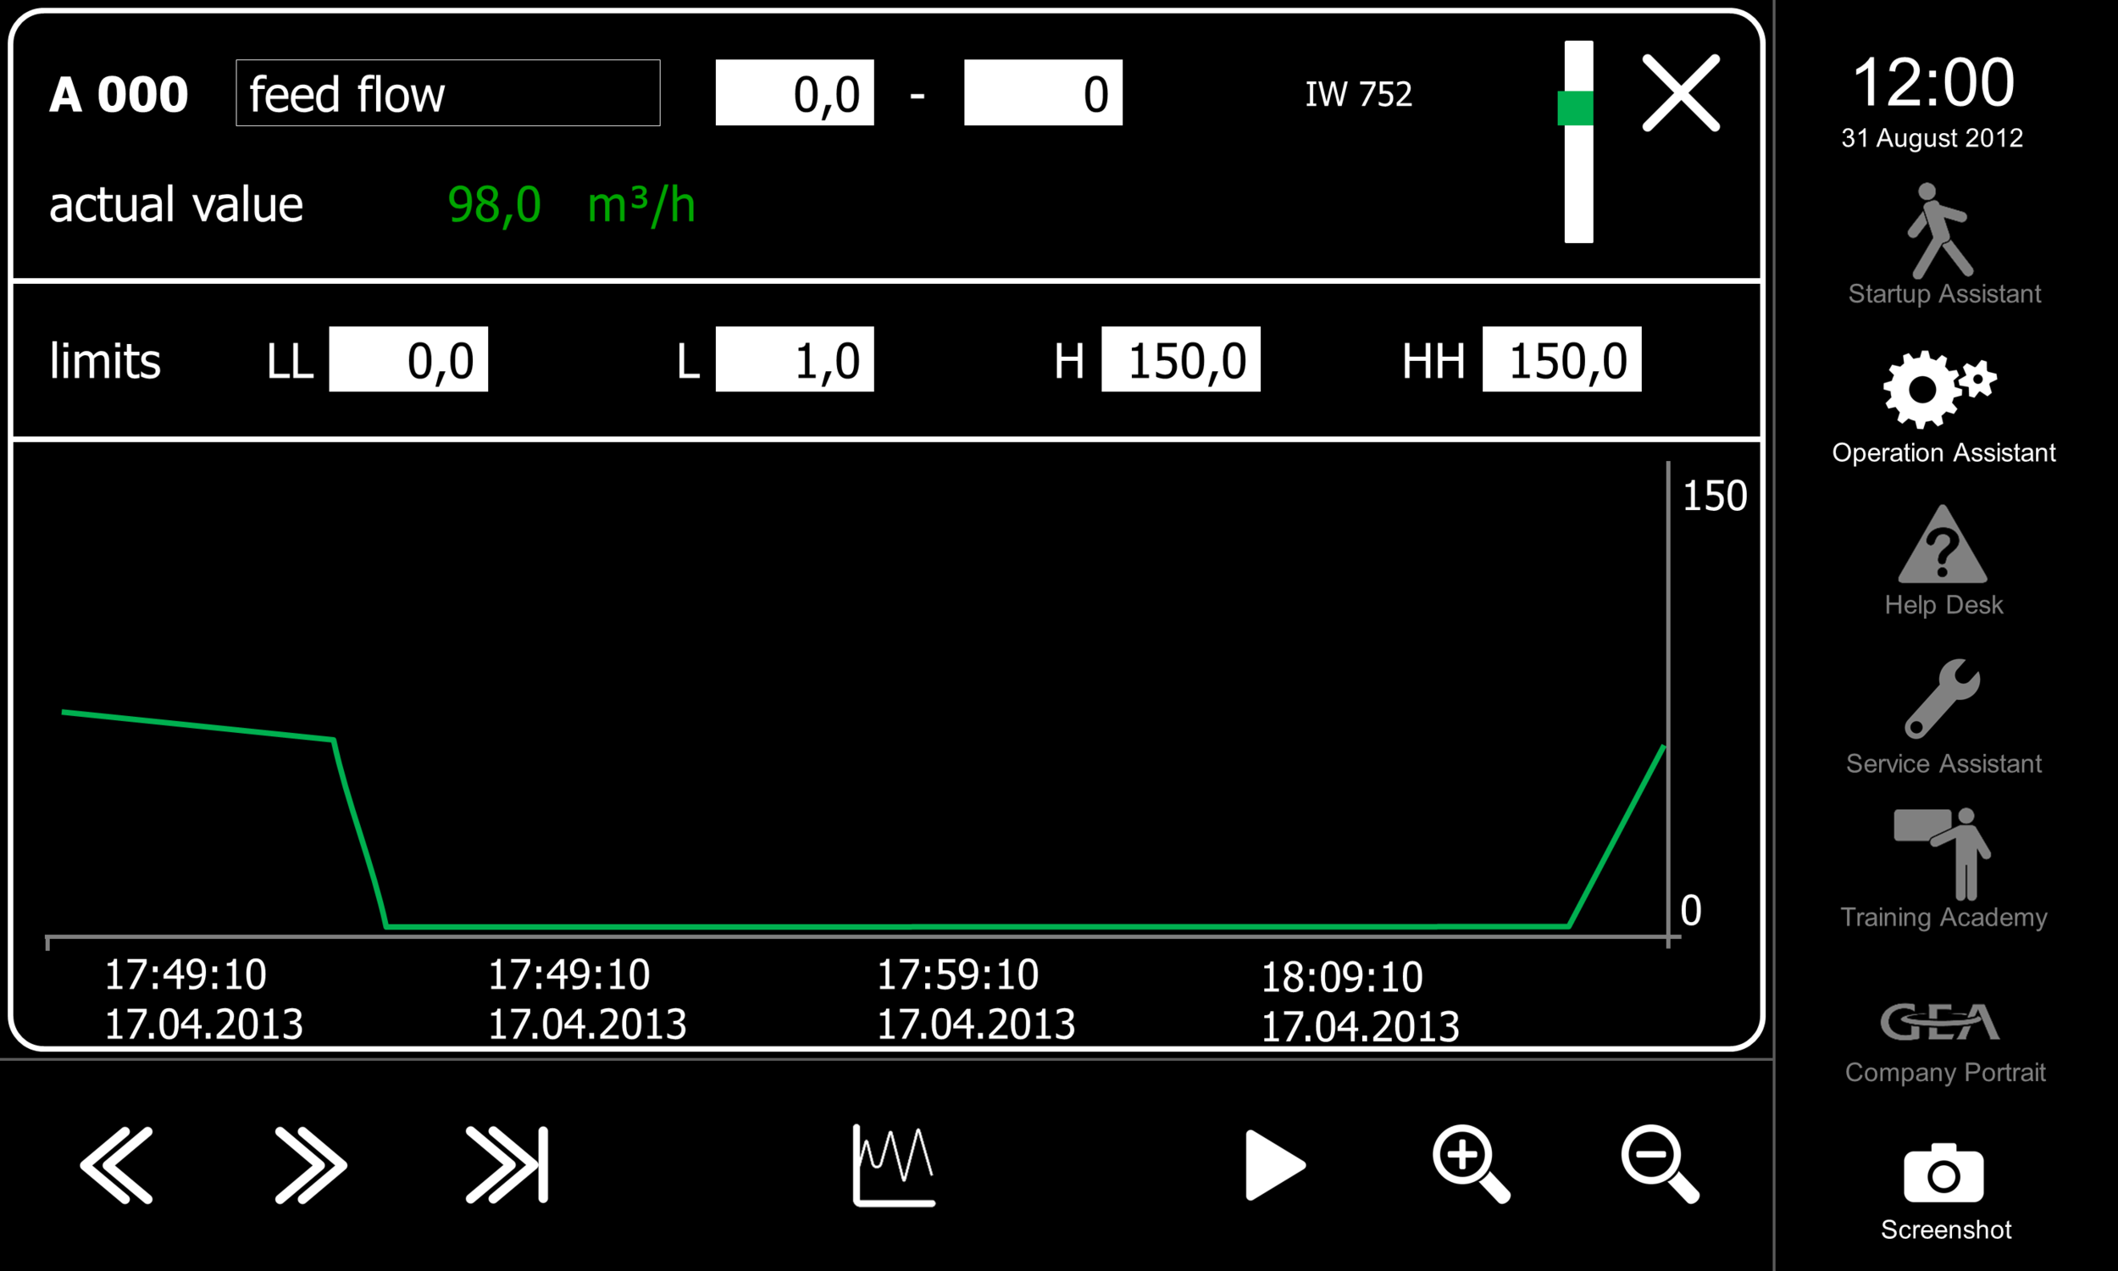Open the Service Assistant wrench icon
The image size is (2118, 1271).
point(1942,715)
